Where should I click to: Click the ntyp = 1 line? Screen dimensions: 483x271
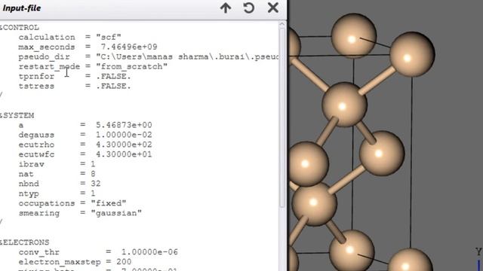tap(57, 193)
